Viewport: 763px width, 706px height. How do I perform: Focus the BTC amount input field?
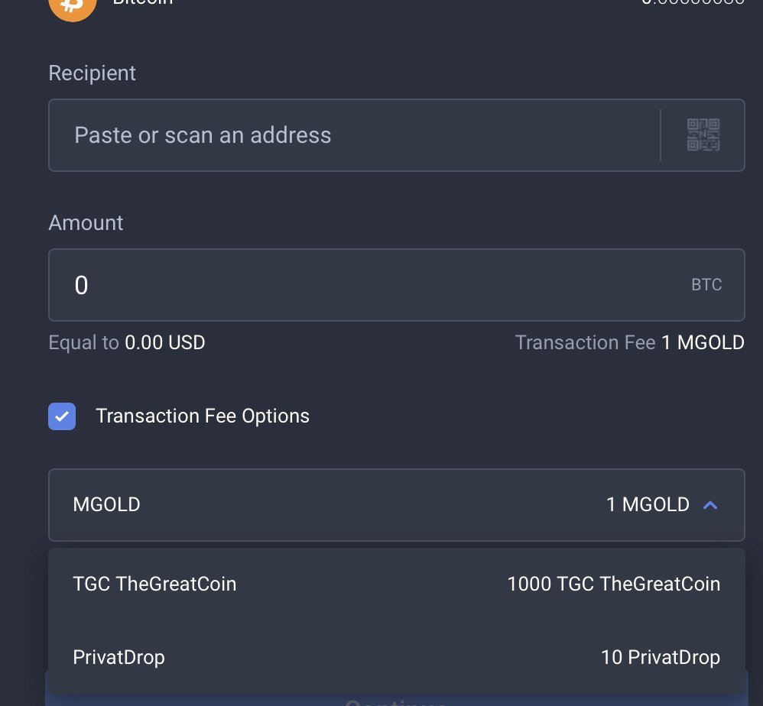(x=397, y=285)
